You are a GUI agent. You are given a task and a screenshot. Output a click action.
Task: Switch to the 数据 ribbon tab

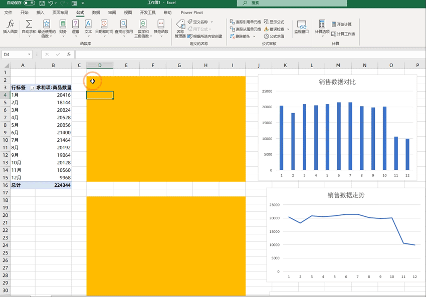coord(96,13)
